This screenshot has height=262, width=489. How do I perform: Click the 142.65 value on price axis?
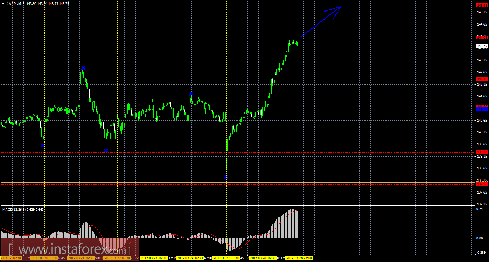point(482,72)
